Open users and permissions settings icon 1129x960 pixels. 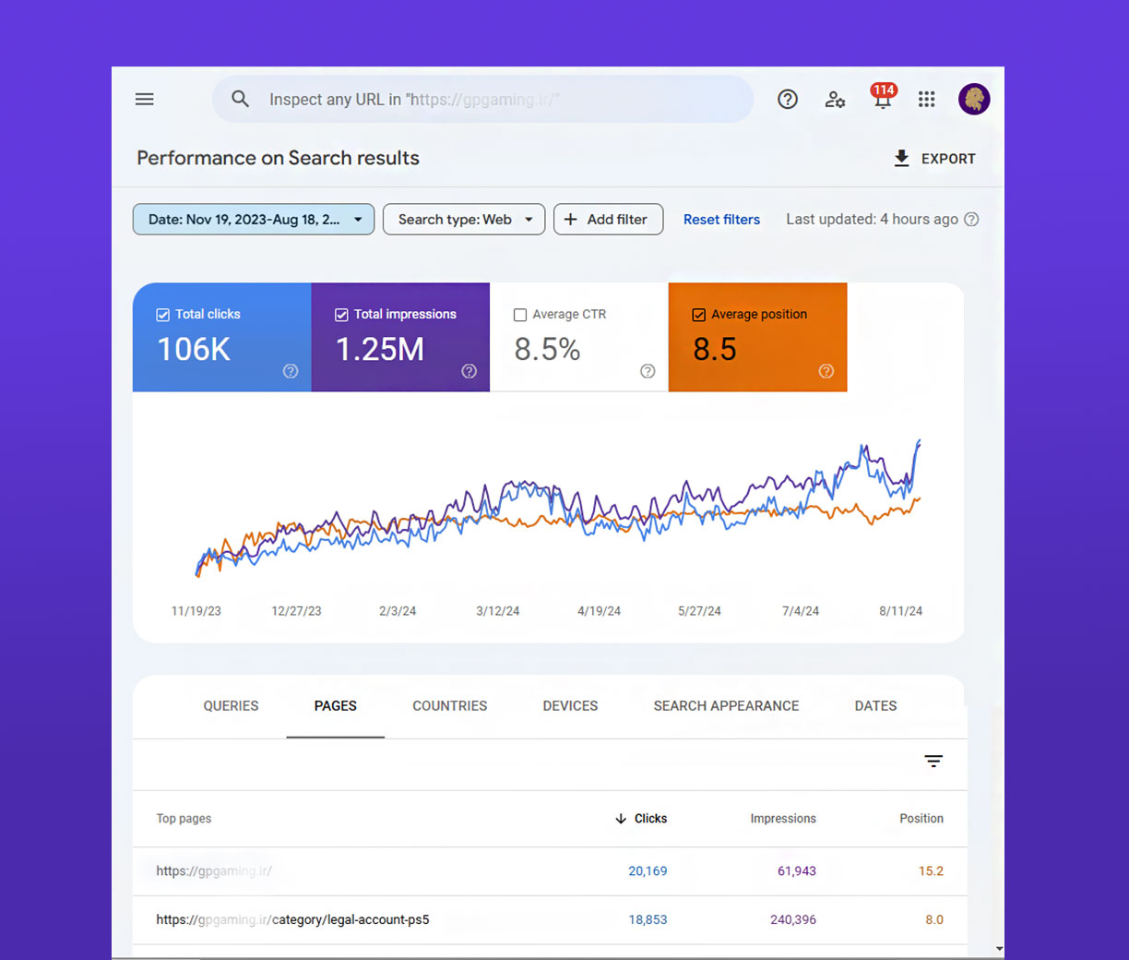(835, 99)
